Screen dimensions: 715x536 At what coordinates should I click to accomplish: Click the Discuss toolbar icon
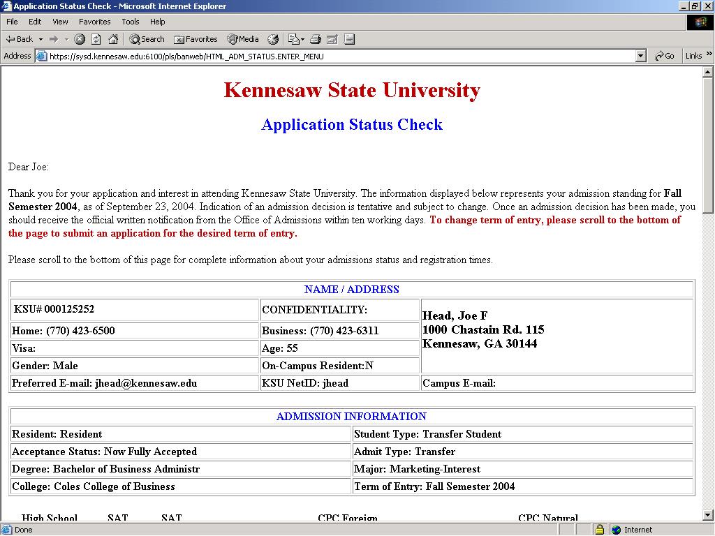(349, 39)
